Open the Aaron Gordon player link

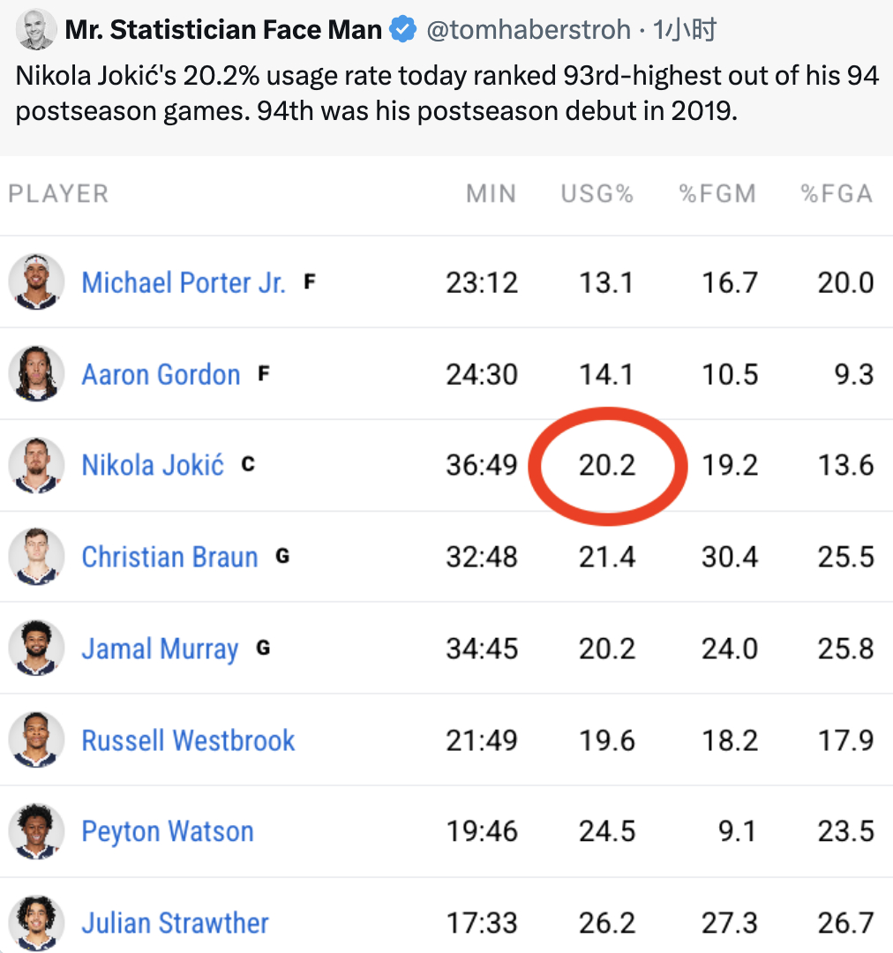coord(161,374)
